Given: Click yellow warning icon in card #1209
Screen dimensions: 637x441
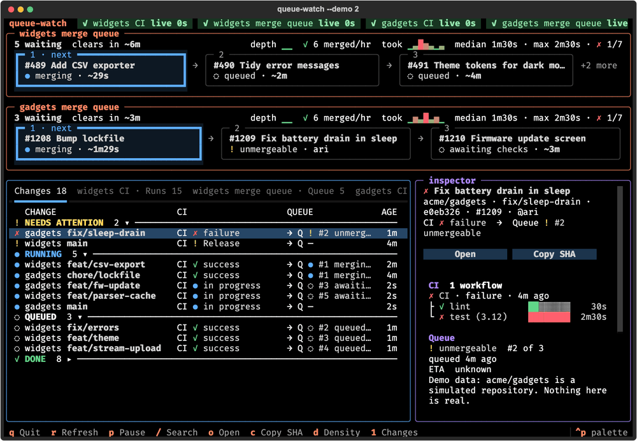Looking at the screenshot, I should [232, 149].
